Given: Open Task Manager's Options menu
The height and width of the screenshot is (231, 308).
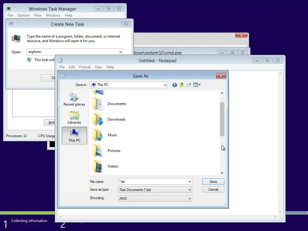Looking at the screenshot, I should tap(23, 15).
